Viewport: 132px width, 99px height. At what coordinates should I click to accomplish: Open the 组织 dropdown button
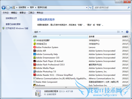pyautogui.click(x=37, y=32)
